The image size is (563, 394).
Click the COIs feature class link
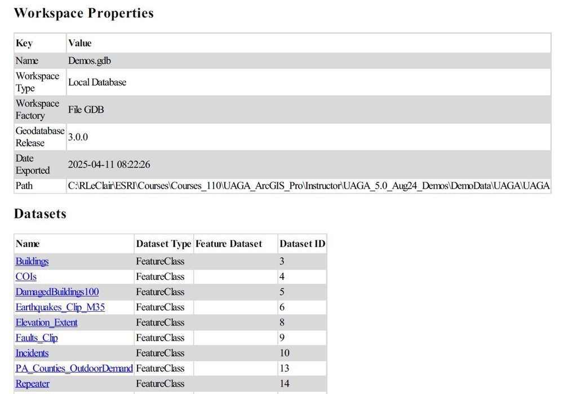(x=26, y=276)
